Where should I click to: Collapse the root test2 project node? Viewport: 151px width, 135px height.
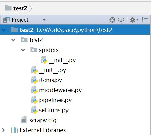pyautogui.click(x=4, y=30)
